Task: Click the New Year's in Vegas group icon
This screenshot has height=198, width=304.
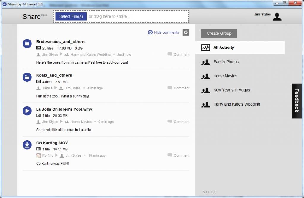Action: point(205,90)
